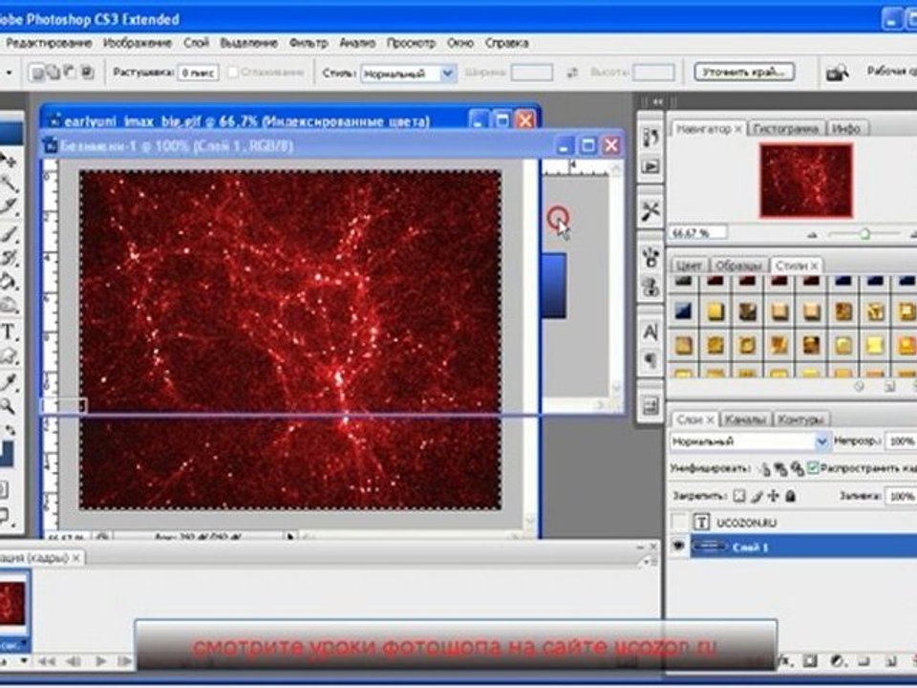
Task: Click the Navigator zoom slider
Action: (864, 233)
